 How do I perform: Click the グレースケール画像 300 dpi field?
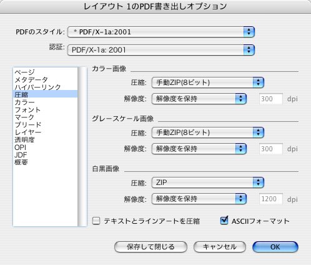click(x=271, y=149)
